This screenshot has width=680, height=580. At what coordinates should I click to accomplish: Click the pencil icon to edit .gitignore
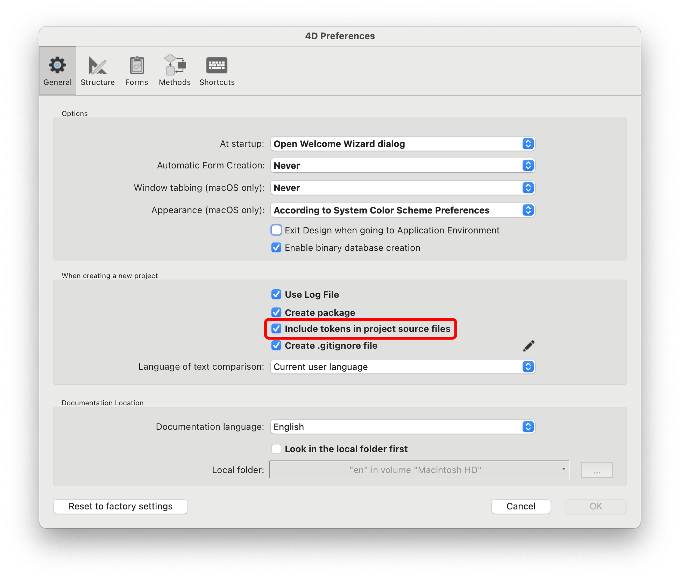(529, 346)
